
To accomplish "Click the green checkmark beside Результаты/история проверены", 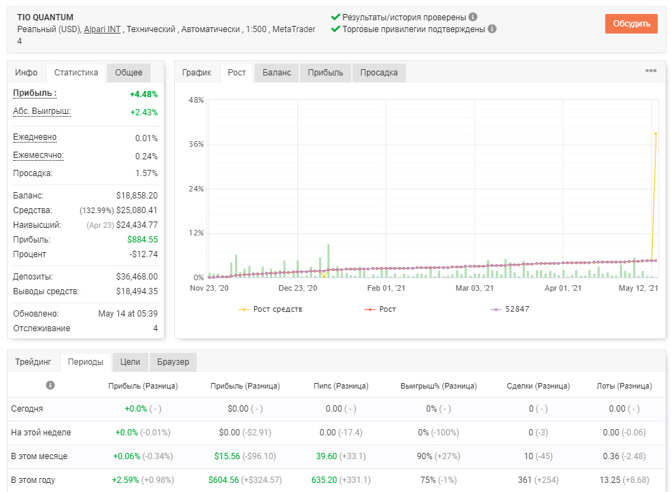I will point(336,17).
